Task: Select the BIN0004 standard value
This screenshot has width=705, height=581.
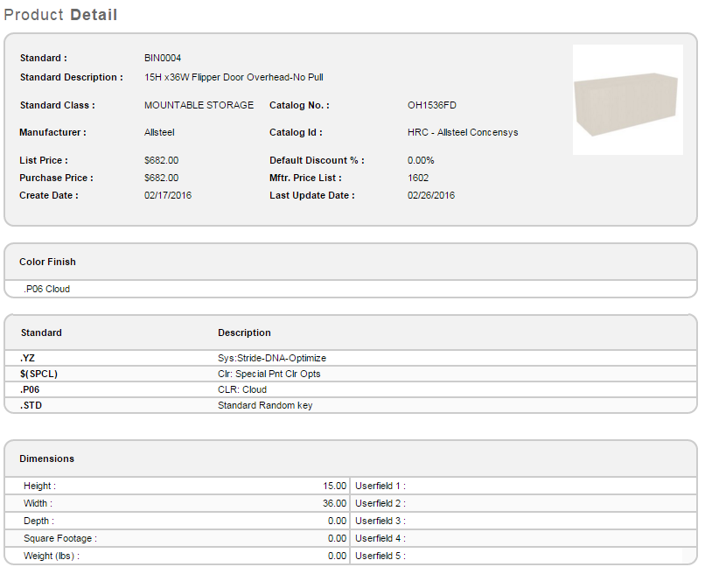Action: pyautogui.click(x=163, y=58)
